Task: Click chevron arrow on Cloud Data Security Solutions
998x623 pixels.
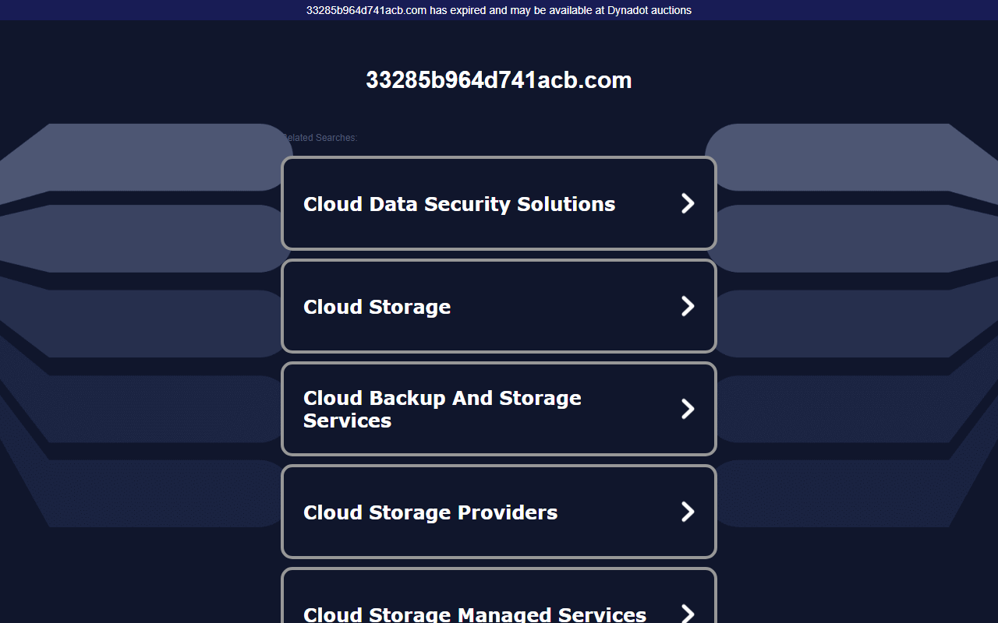Action: click(688, 203)
